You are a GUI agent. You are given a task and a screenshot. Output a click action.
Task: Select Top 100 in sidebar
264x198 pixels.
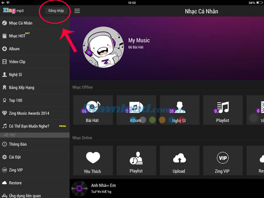(x=35, y=100)
